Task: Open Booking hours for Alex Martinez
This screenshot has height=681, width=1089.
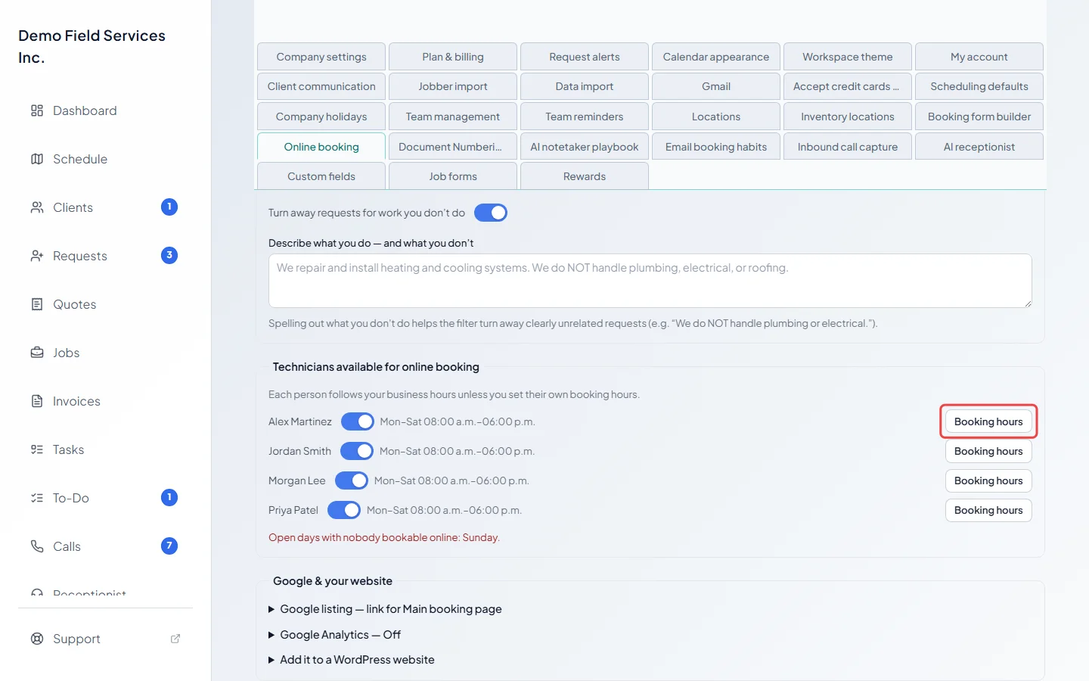Action: [988, 421]
